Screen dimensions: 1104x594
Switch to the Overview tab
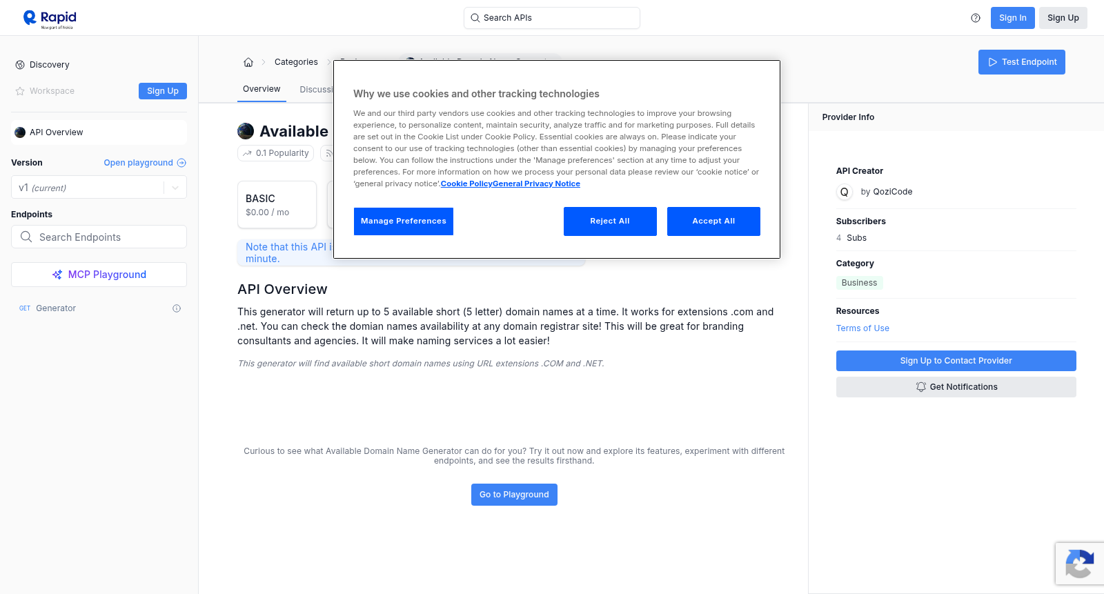(x=262, y=89)
